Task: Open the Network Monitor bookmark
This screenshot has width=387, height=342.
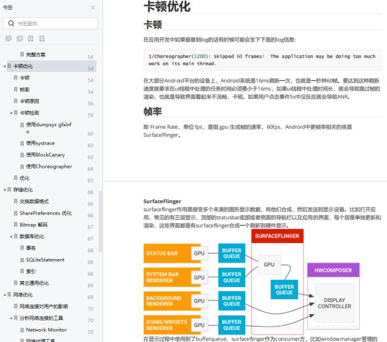Action: (46, 330)
